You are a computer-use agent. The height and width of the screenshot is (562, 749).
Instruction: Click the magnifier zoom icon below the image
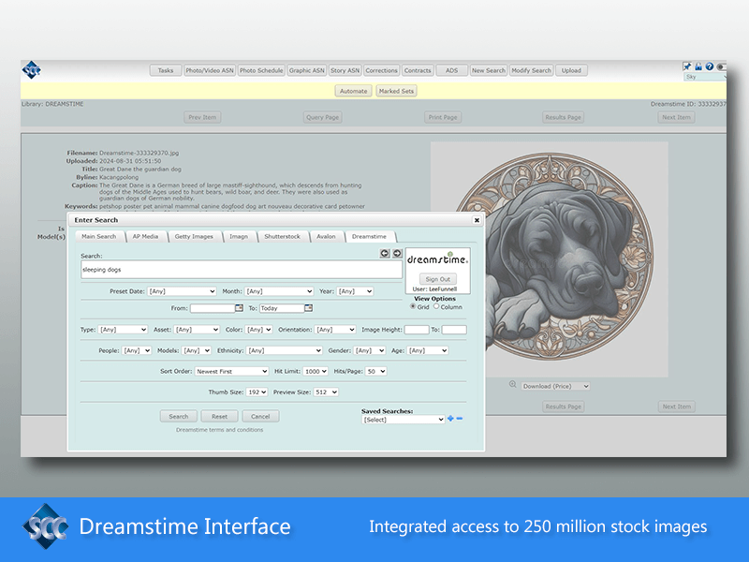(x=512, y=384)
